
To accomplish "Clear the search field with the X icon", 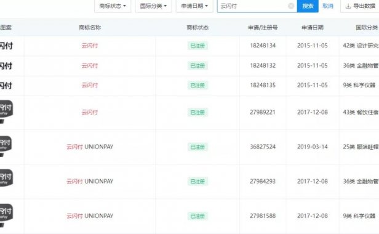I will point(291,6).
